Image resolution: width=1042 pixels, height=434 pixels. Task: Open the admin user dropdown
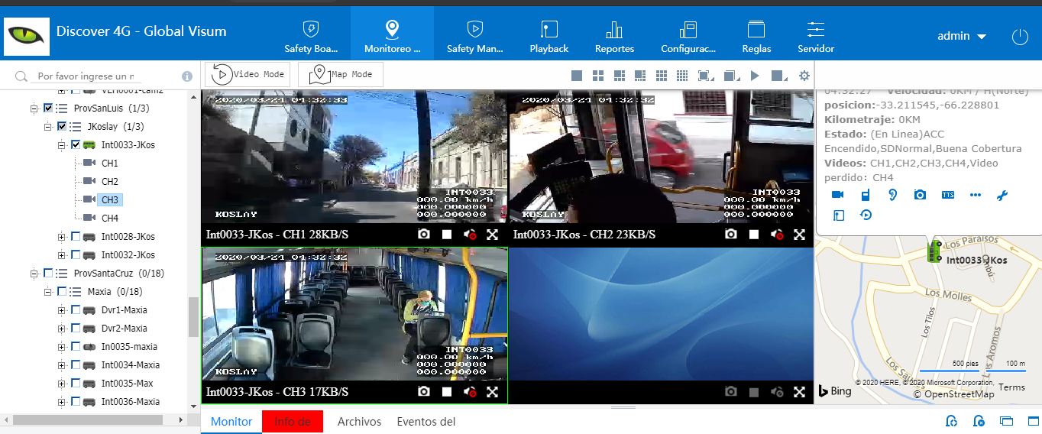point(961,36)
